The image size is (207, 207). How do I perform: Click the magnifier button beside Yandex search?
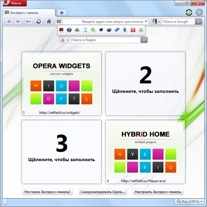coord(144,40)
